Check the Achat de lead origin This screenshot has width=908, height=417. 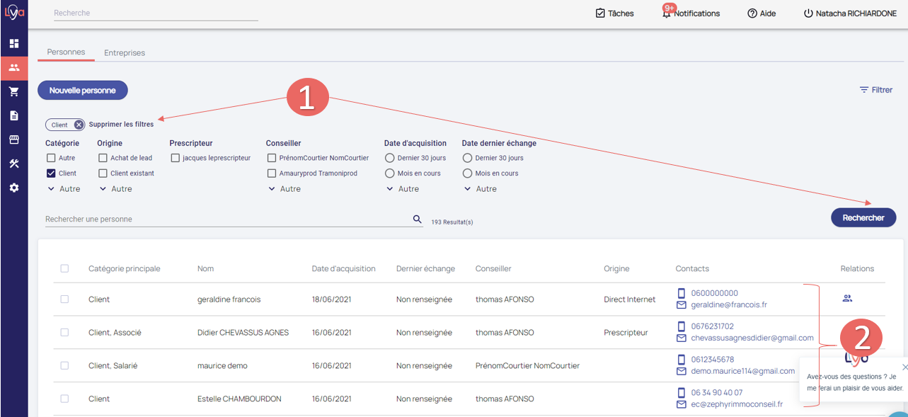click(103, 158)
